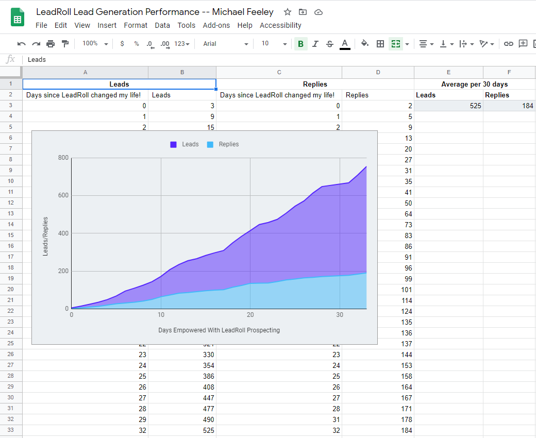This screenshot has width=536, height=438.
Task: Open the Text color picker
Action: tap(344, 44)
